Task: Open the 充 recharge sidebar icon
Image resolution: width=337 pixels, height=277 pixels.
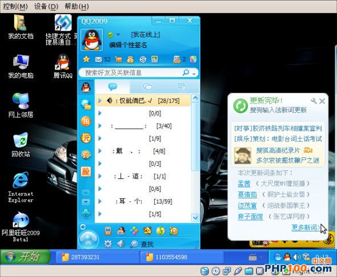Action: pyautogui.click(x=86, y=138)
